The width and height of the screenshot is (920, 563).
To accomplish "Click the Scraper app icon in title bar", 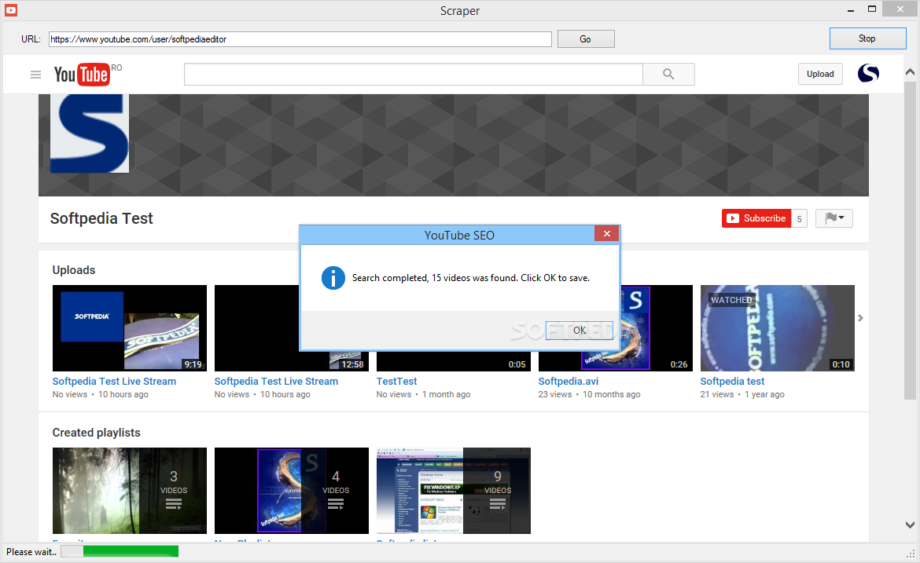I will (x=11, y=10).
